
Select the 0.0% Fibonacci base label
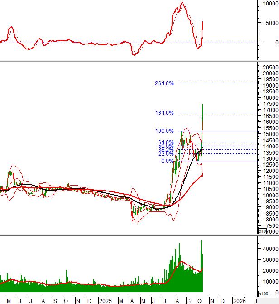(167, 161)
